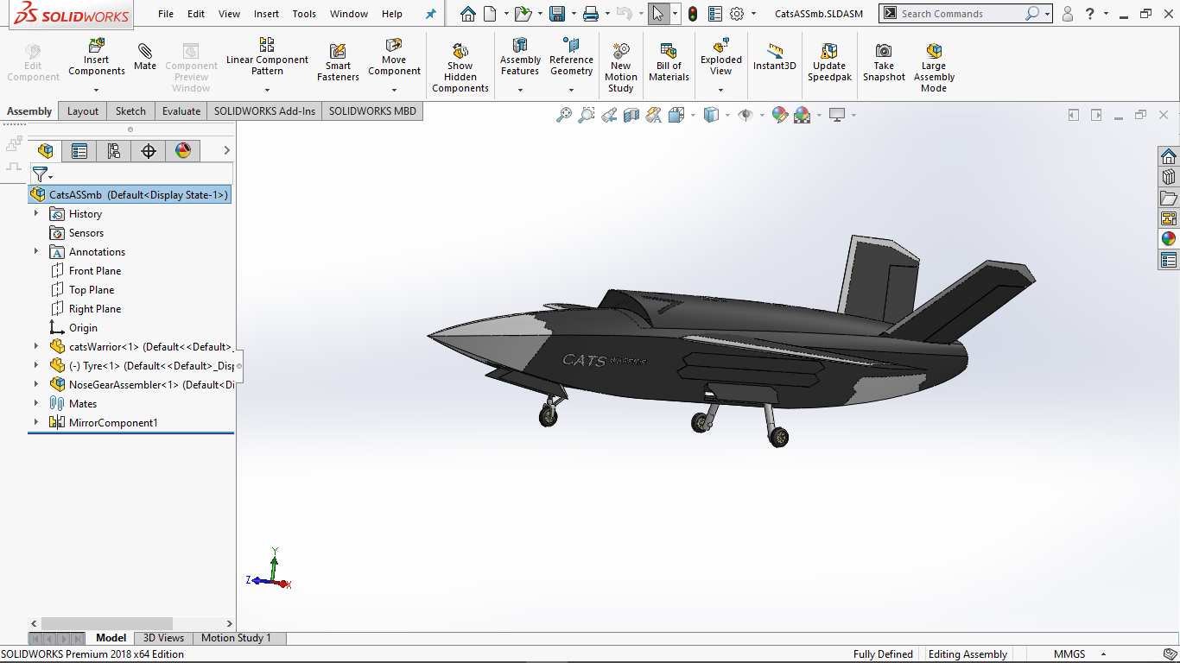Click Show Hidden Components

tap(460, 60)
